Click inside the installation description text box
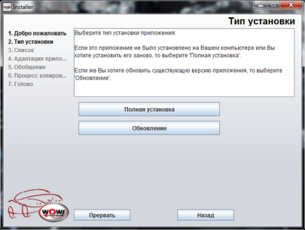Screen dimensions: 305x230 pos(184,63)
